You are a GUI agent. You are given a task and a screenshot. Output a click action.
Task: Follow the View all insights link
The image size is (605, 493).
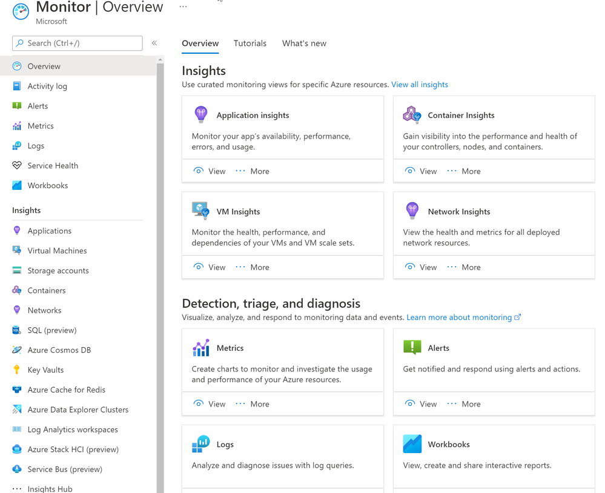click(420, 85)
